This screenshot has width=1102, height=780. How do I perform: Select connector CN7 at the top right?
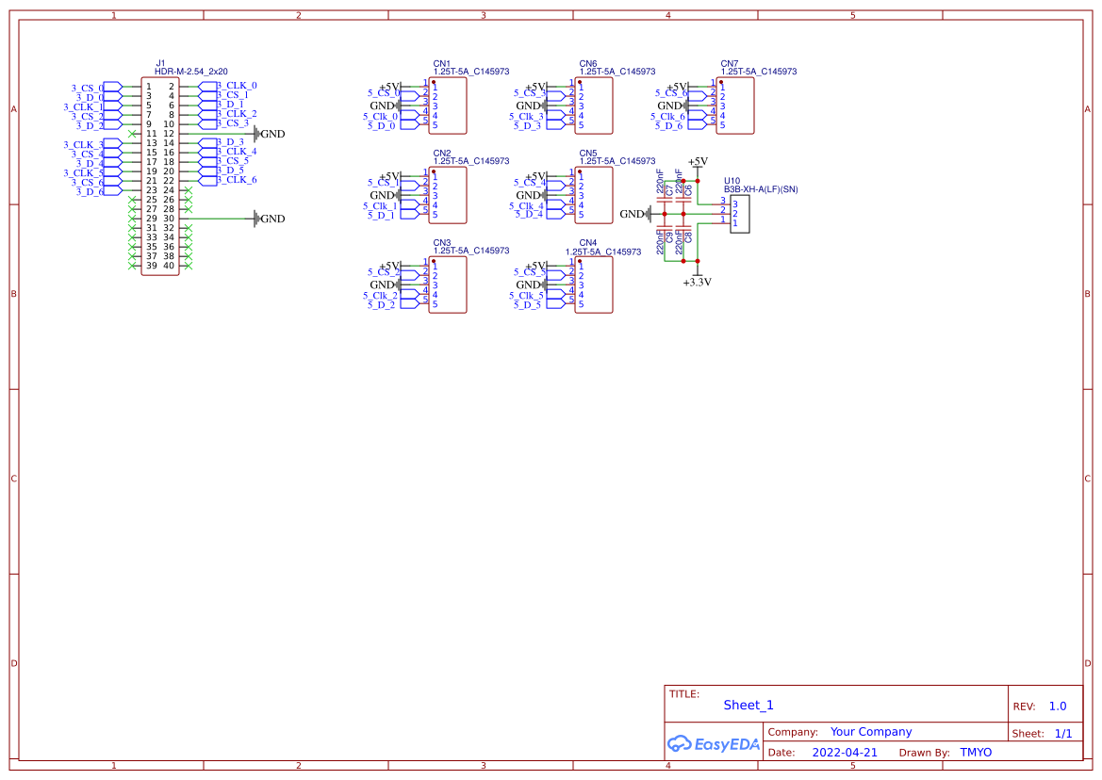[735, 104]
